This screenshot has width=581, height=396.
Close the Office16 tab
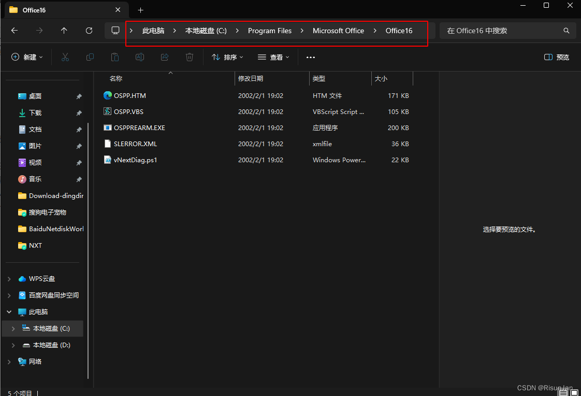(118, 10)
